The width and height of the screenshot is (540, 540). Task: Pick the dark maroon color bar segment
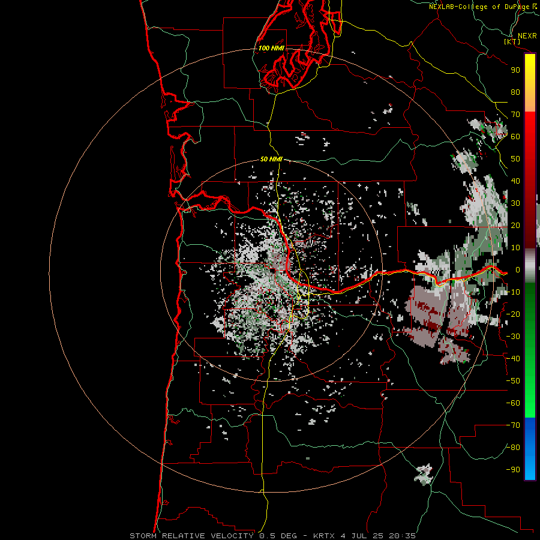[530, 224]
